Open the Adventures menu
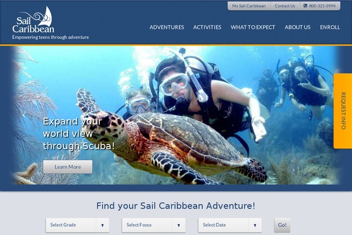 click(167, 27)
